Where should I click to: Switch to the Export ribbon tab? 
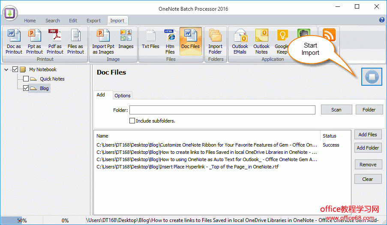pos(93,21)
